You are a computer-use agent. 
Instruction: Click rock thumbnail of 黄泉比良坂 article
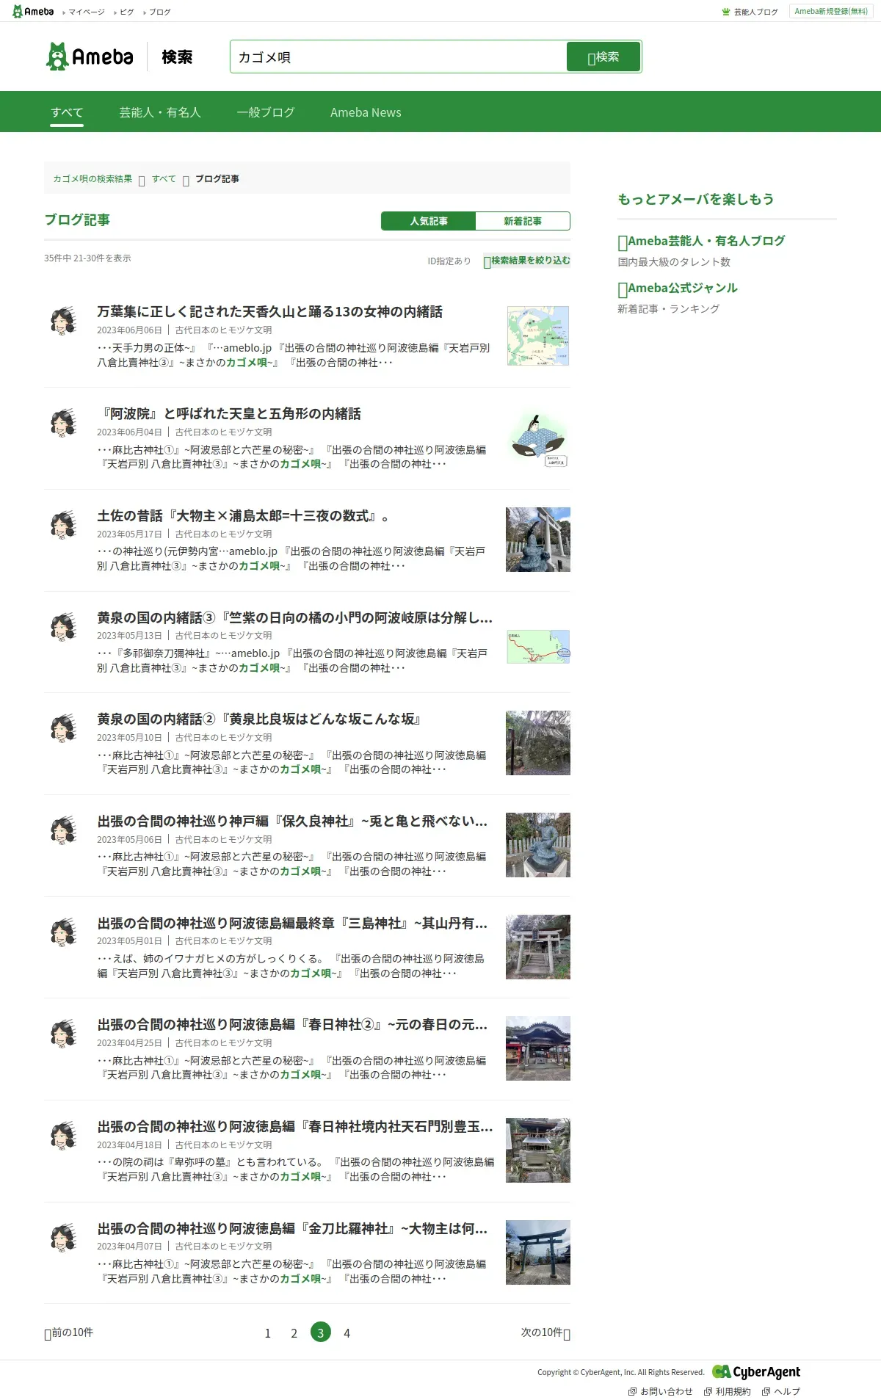(538, 743)
